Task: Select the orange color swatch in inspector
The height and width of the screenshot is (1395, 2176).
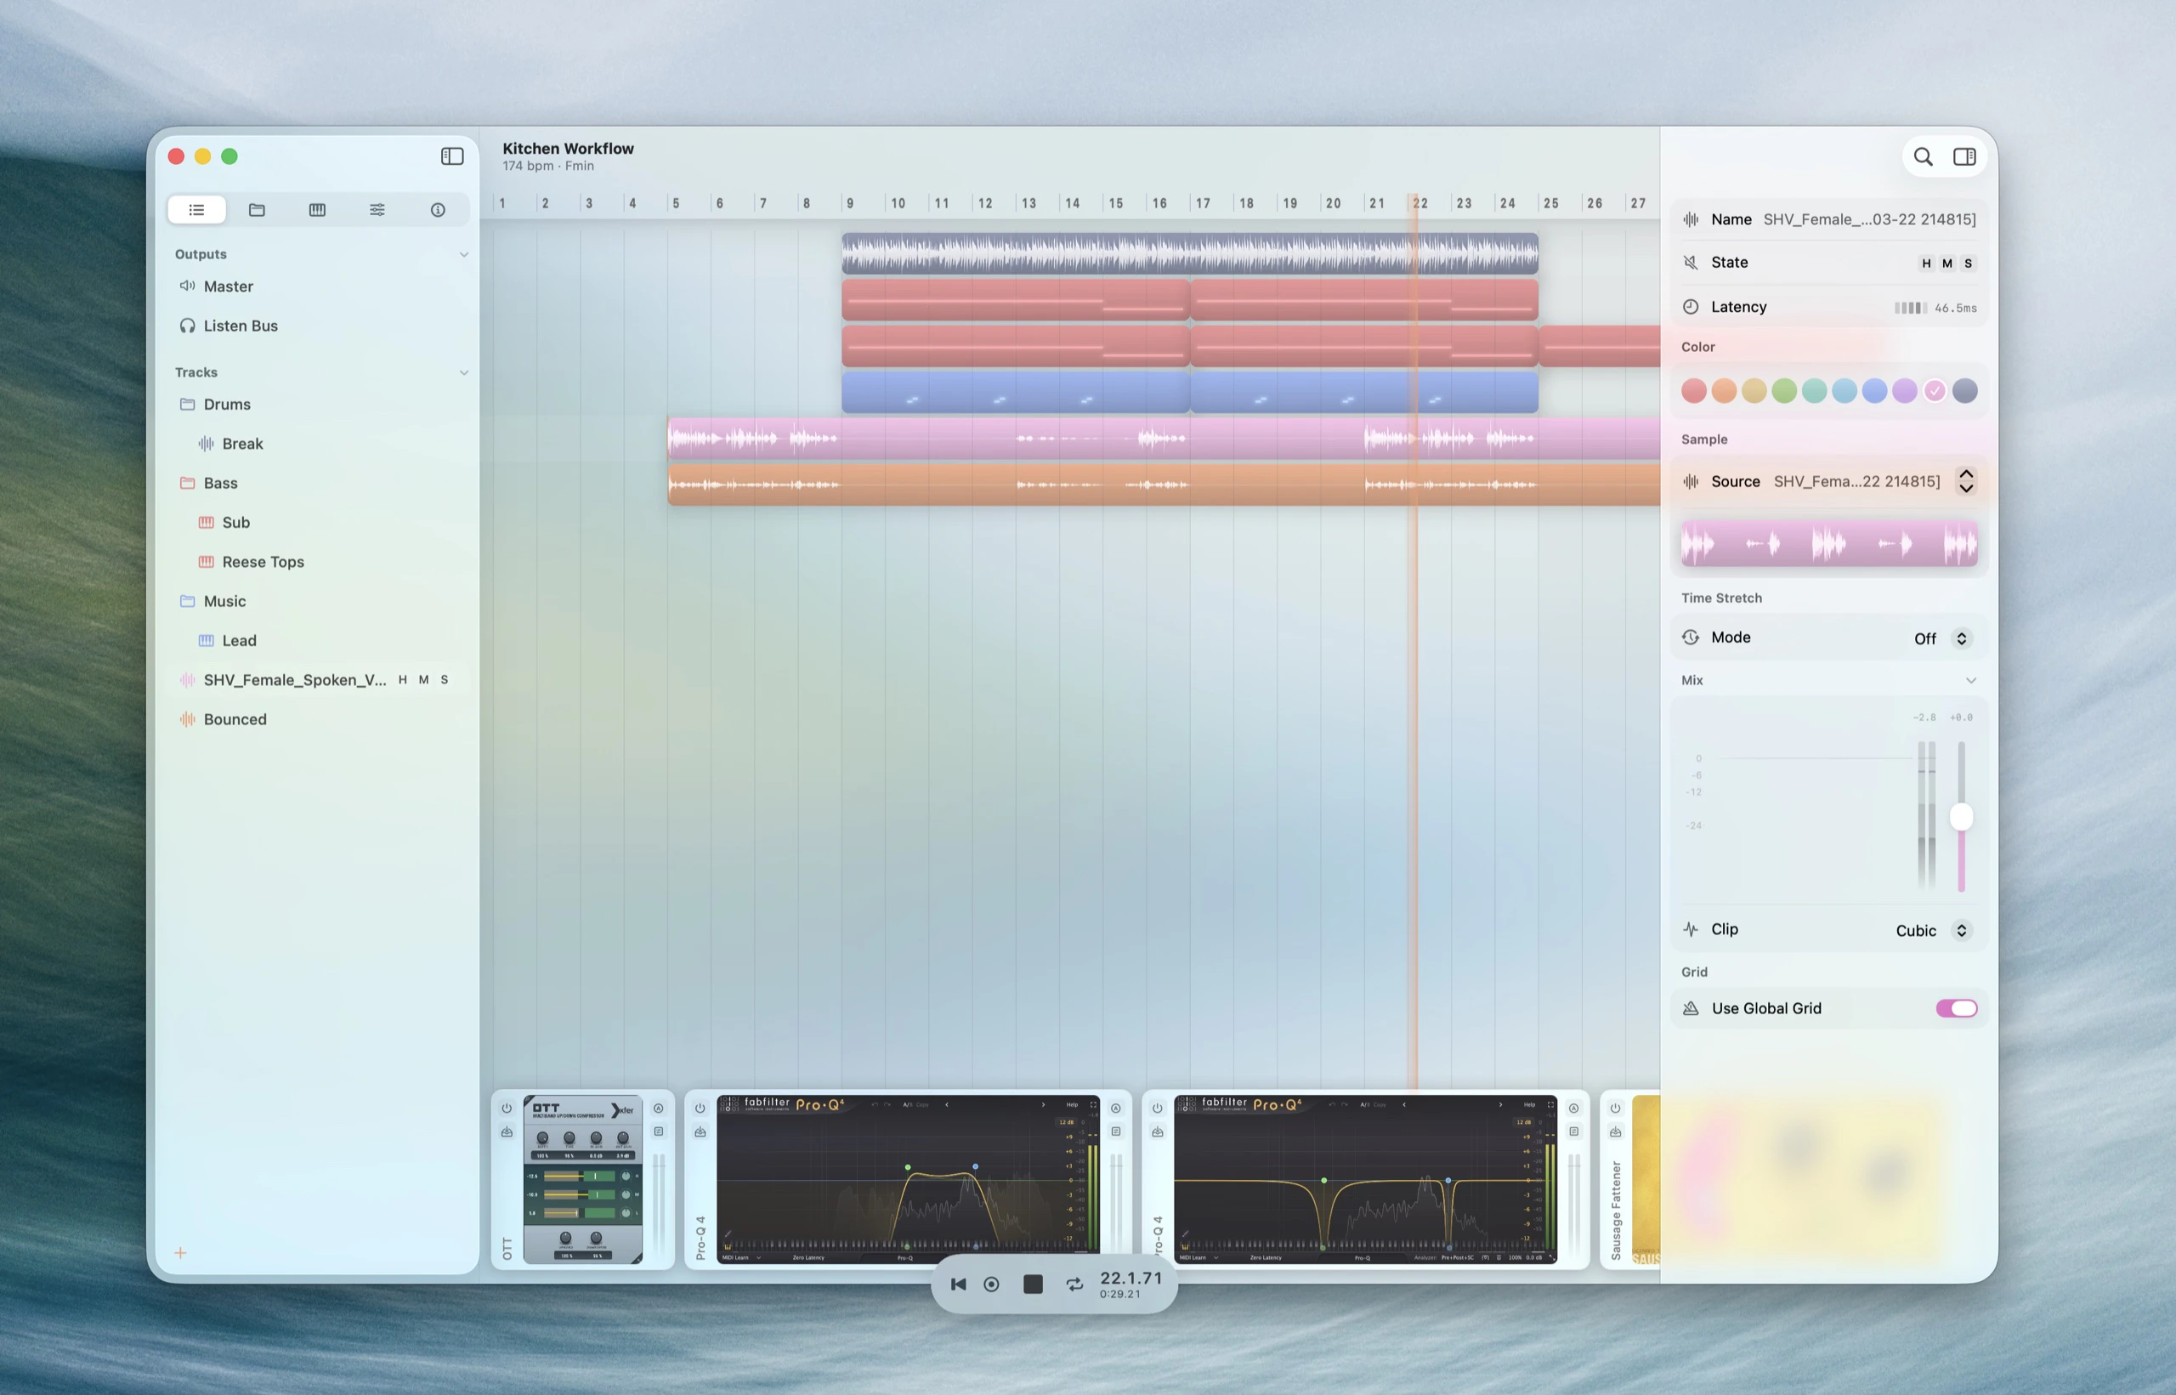Action: [x=1723, y=390]
